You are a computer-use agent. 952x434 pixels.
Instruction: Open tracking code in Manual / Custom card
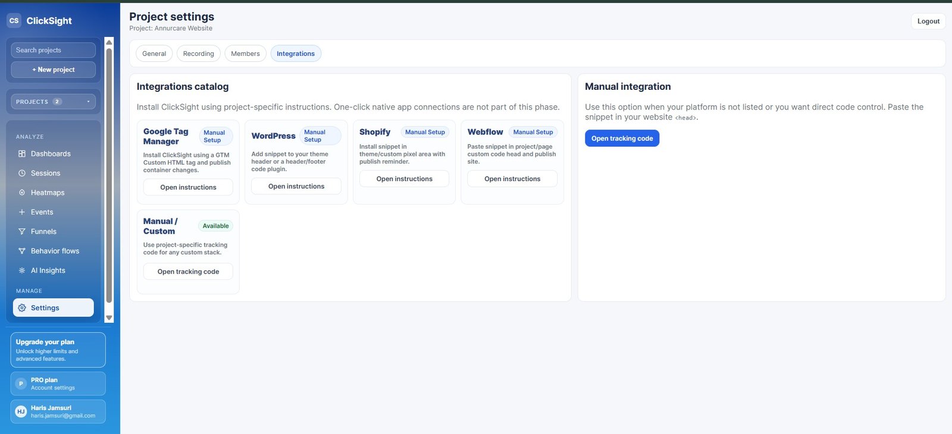coord(188,272)
